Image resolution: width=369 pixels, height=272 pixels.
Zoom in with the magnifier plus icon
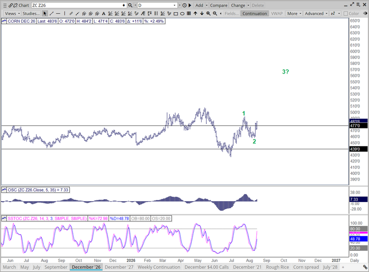(208, 13)
